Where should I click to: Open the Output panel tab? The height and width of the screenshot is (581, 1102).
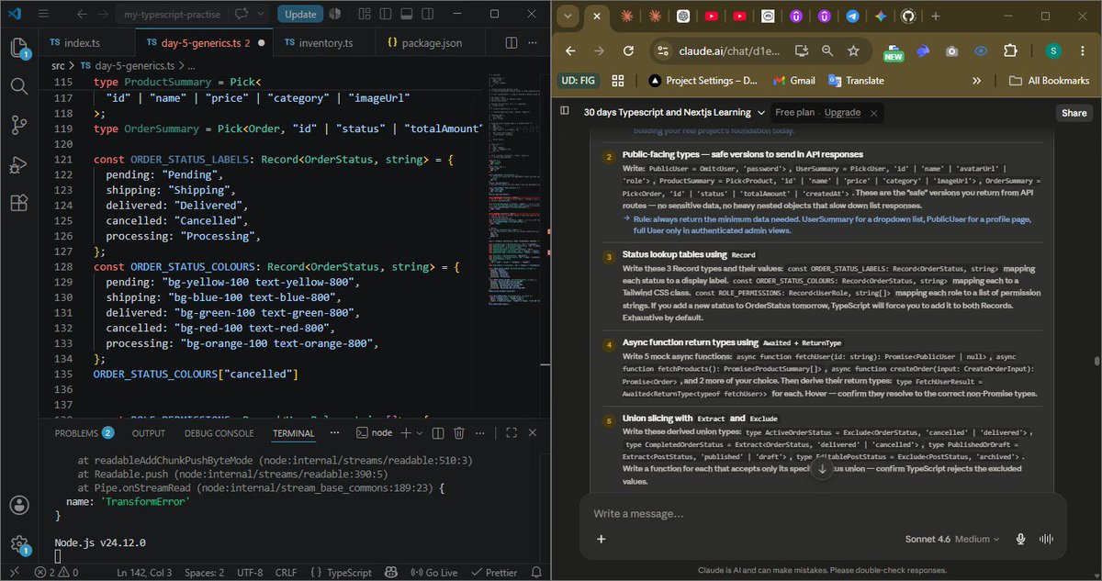149,433
